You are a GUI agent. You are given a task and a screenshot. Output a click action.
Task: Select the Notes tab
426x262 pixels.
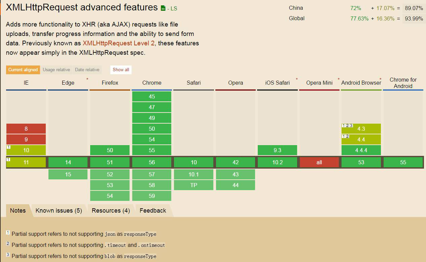pos(18,211)
